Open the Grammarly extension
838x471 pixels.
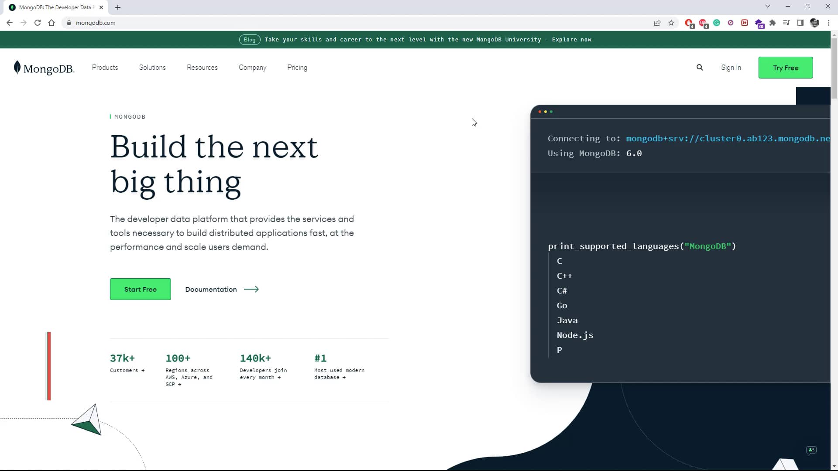point(716,23)
